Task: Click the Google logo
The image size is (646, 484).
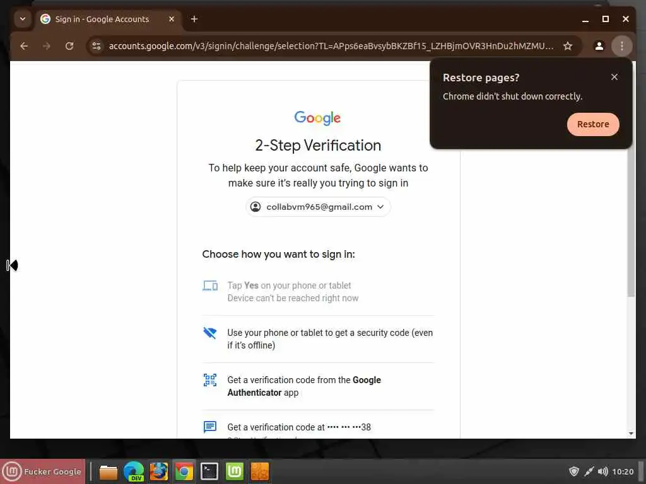Action: pos(317,118)
